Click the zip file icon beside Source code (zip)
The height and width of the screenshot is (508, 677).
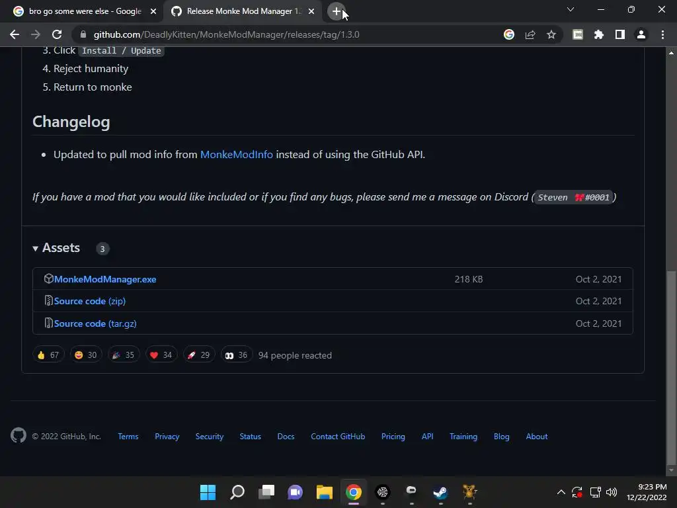tap(48, 300)
